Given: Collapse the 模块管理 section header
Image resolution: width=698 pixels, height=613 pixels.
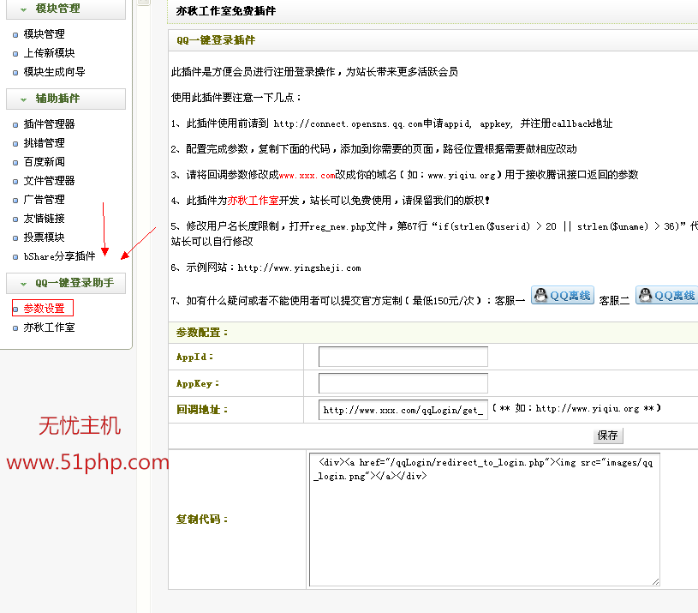Looking at the screenshot, I should [x=66, y=9].
